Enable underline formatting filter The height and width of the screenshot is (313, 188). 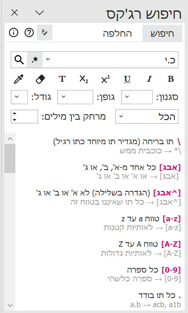click(127, 79)
